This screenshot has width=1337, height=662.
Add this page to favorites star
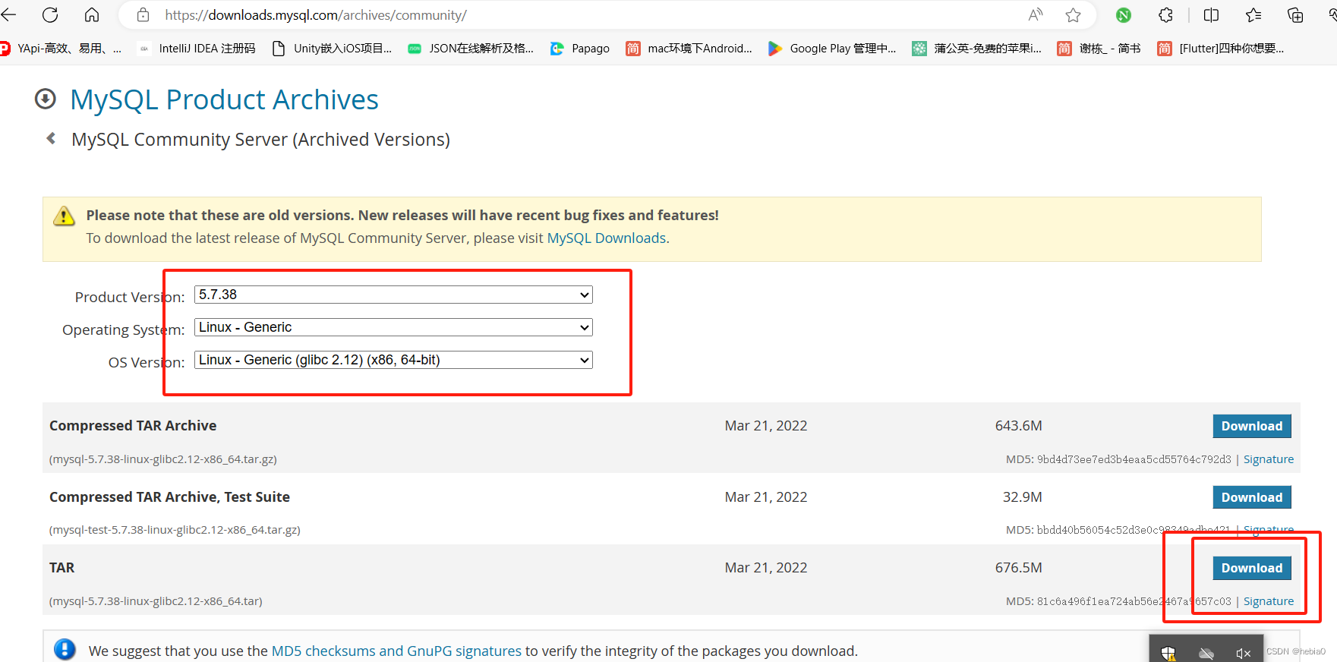pos(1073,14)
